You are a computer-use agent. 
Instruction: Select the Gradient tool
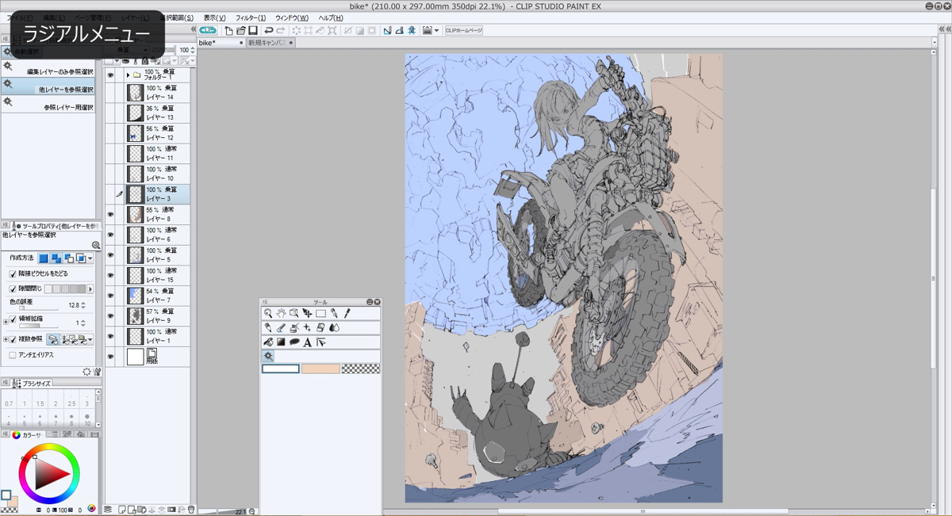point(281,342)
